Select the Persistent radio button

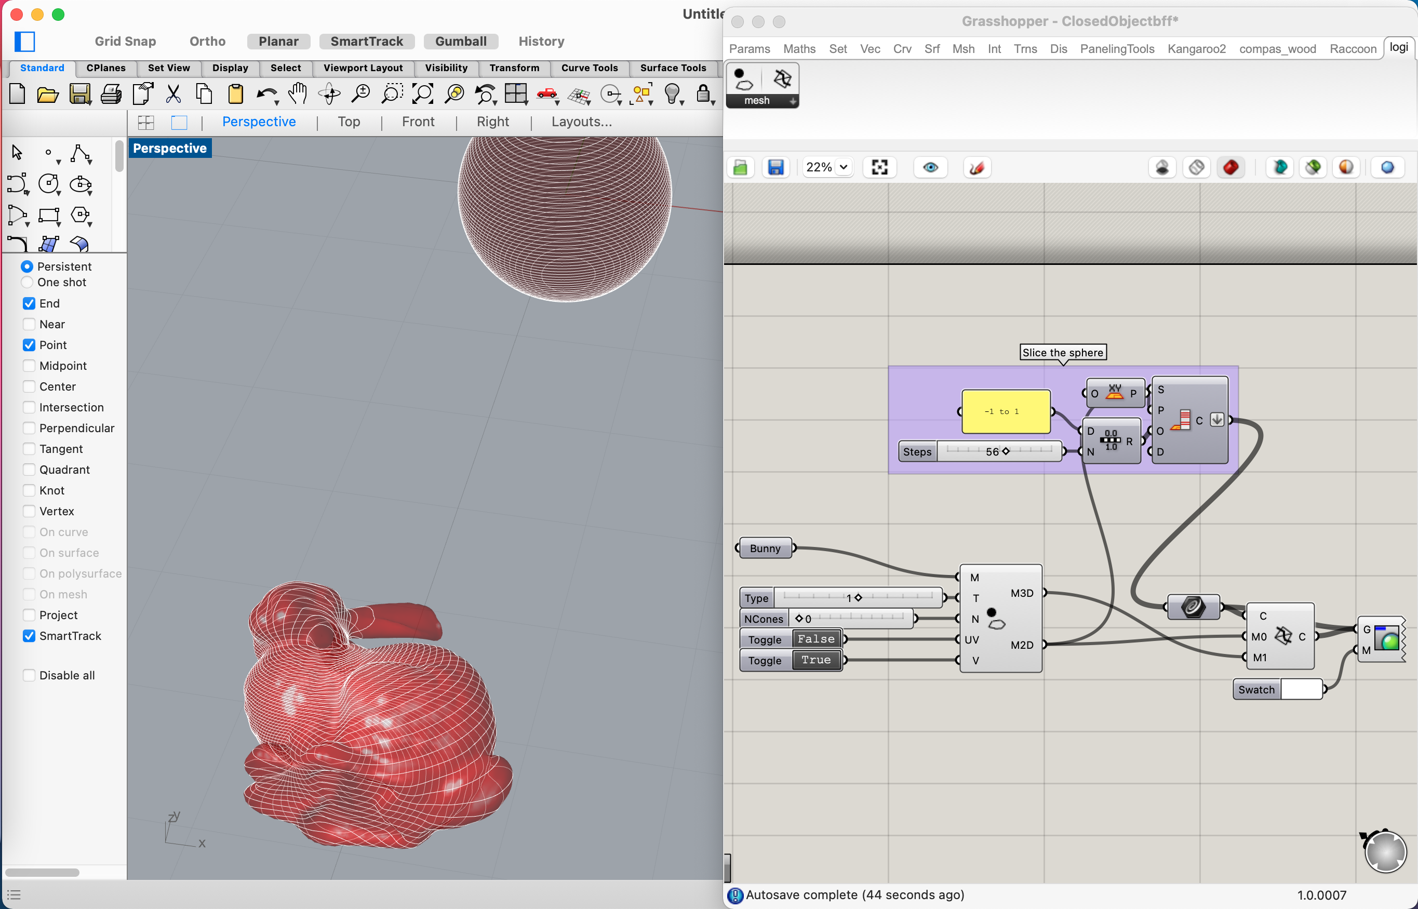click(27, 267)
